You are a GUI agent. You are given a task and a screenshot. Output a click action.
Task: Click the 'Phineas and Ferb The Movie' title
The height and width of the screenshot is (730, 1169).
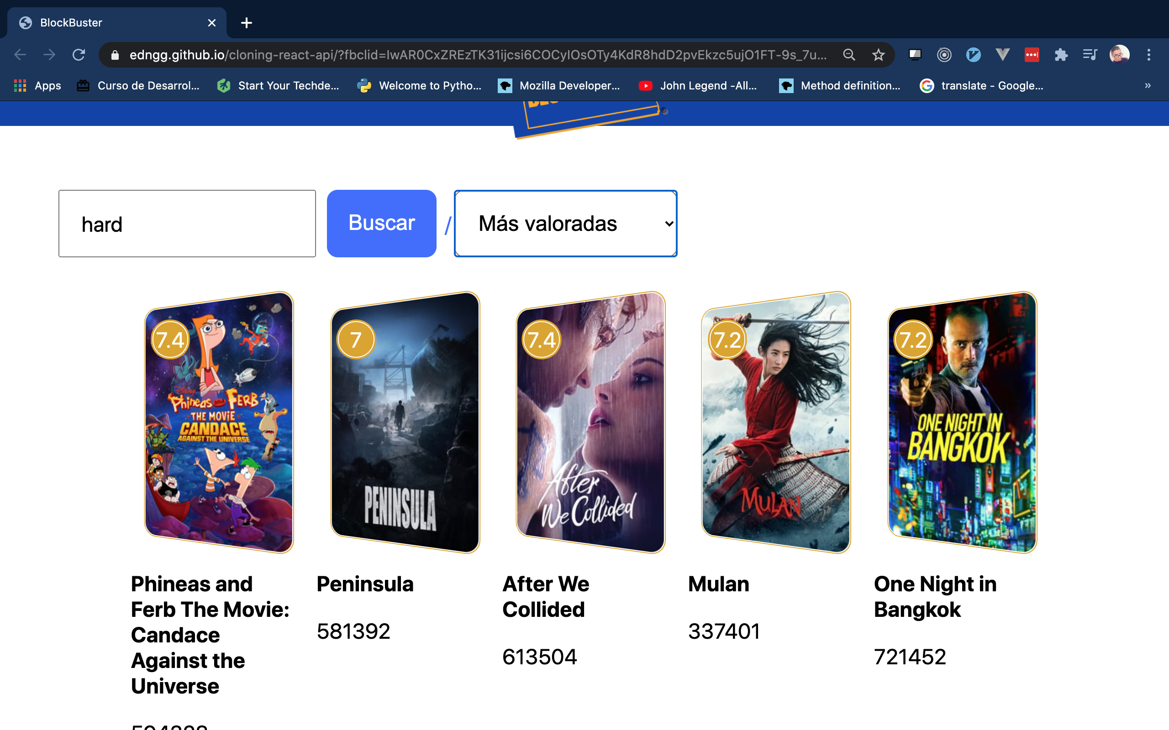click(x=210, y=635)
